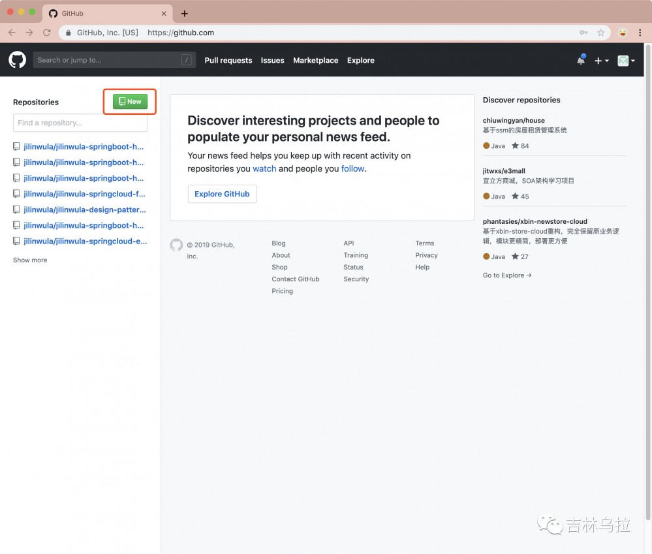This screenshot has width=652, height=554.
Task: Open Pull requests in the header
Action: tap(228, 60)
